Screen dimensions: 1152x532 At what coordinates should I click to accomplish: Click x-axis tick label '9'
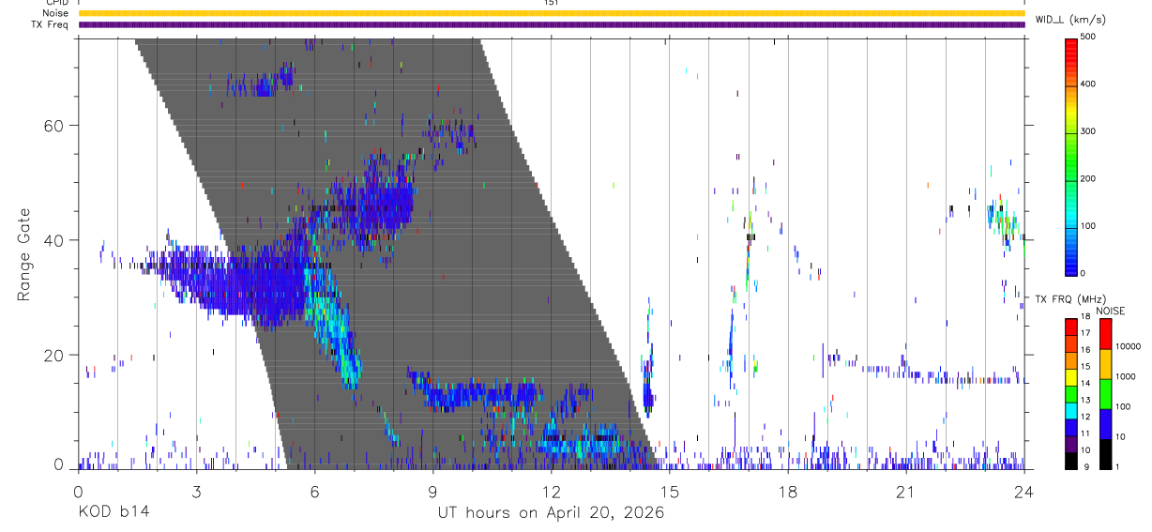(432, 492)
